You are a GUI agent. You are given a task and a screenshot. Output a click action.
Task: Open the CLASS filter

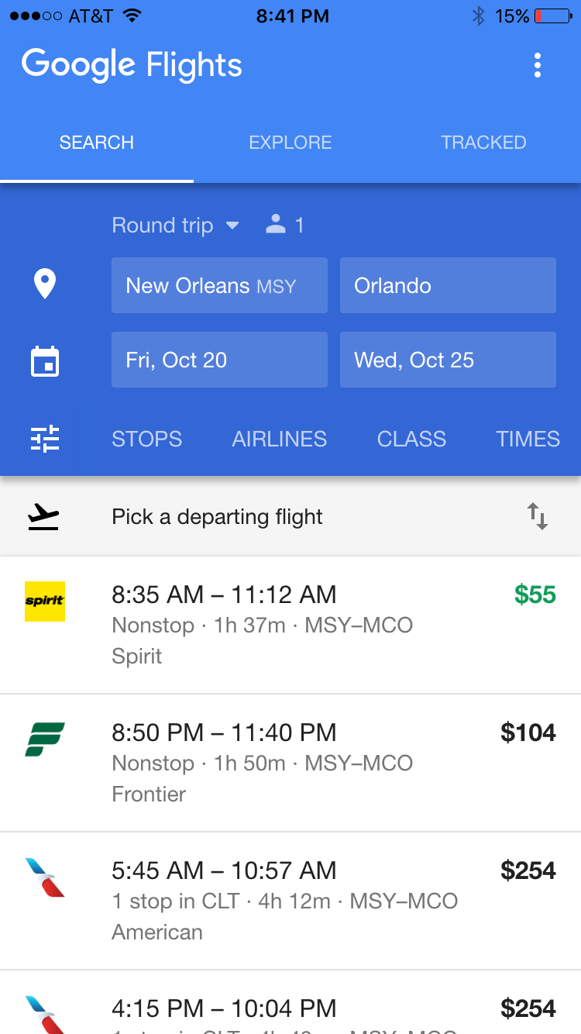tap(411, 439)
